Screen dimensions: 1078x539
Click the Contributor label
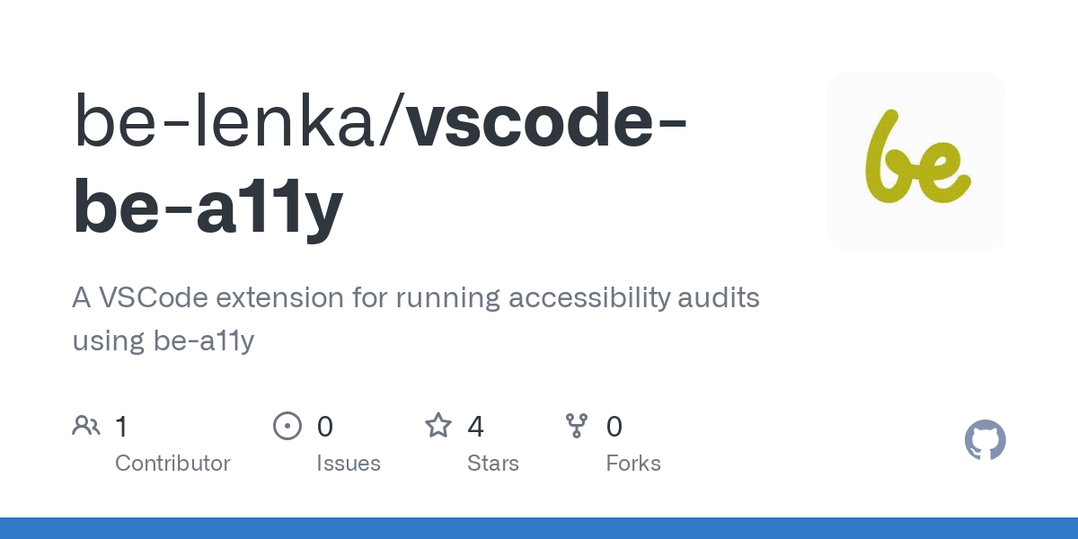[x=172, y=464]
